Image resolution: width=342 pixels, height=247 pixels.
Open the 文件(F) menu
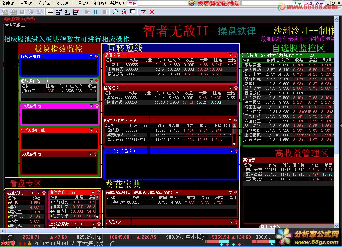(x=8, y=3)
